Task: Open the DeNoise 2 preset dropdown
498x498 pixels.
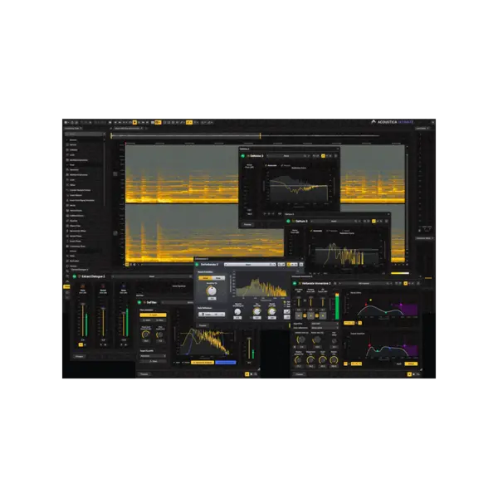Action: click(x=288, y=156)
